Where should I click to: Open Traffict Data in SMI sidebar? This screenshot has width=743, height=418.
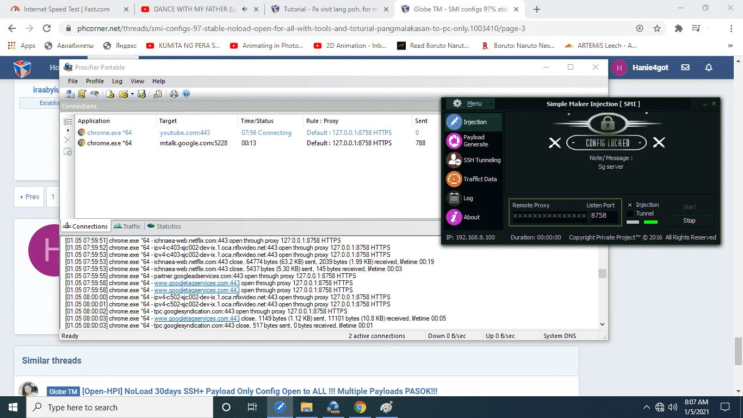point(474,179)
